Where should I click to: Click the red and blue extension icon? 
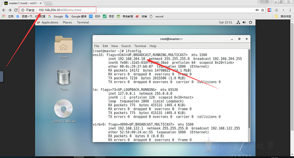pyautogui.click(x=269, y=10)
